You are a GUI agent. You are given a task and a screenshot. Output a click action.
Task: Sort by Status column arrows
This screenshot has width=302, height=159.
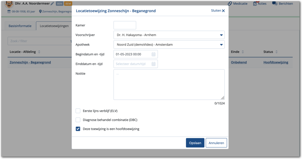coord(277,52)
